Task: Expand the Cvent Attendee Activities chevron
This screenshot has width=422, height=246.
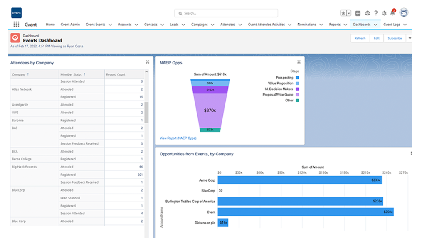Action: point(290,25)
